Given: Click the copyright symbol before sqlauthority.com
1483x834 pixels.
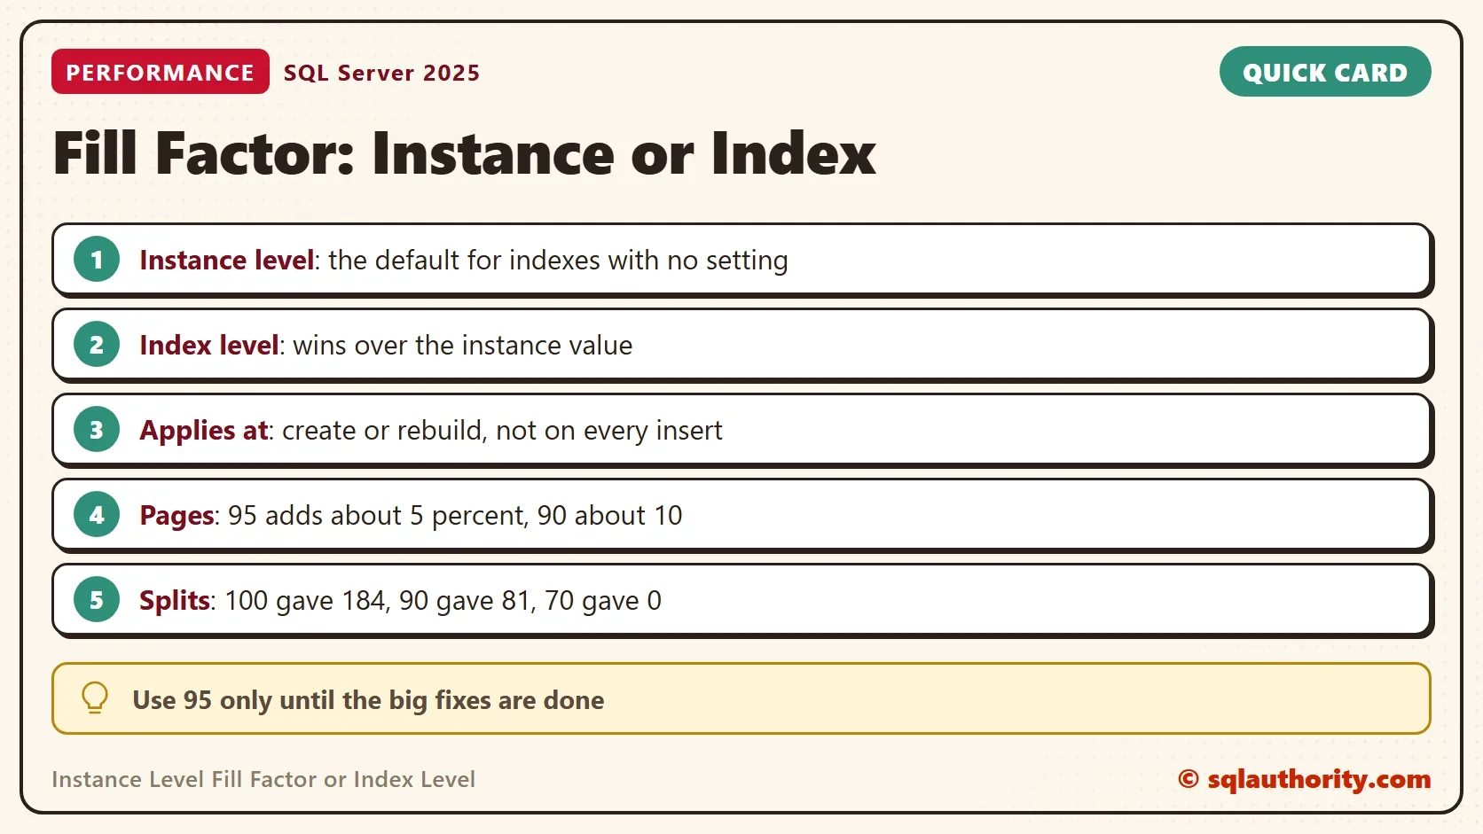Looking at the screenshot, I should coord(1189,779).
